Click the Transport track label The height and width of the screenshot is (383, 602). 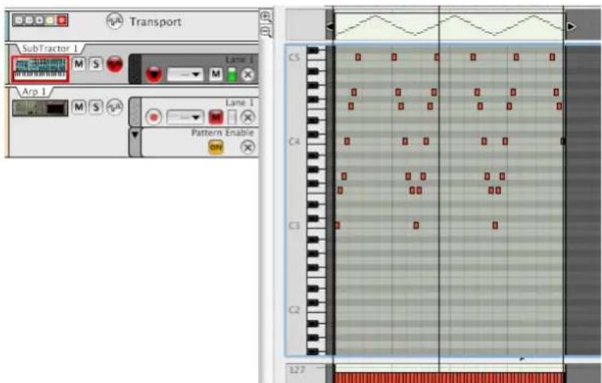click(x=155, y=21)
